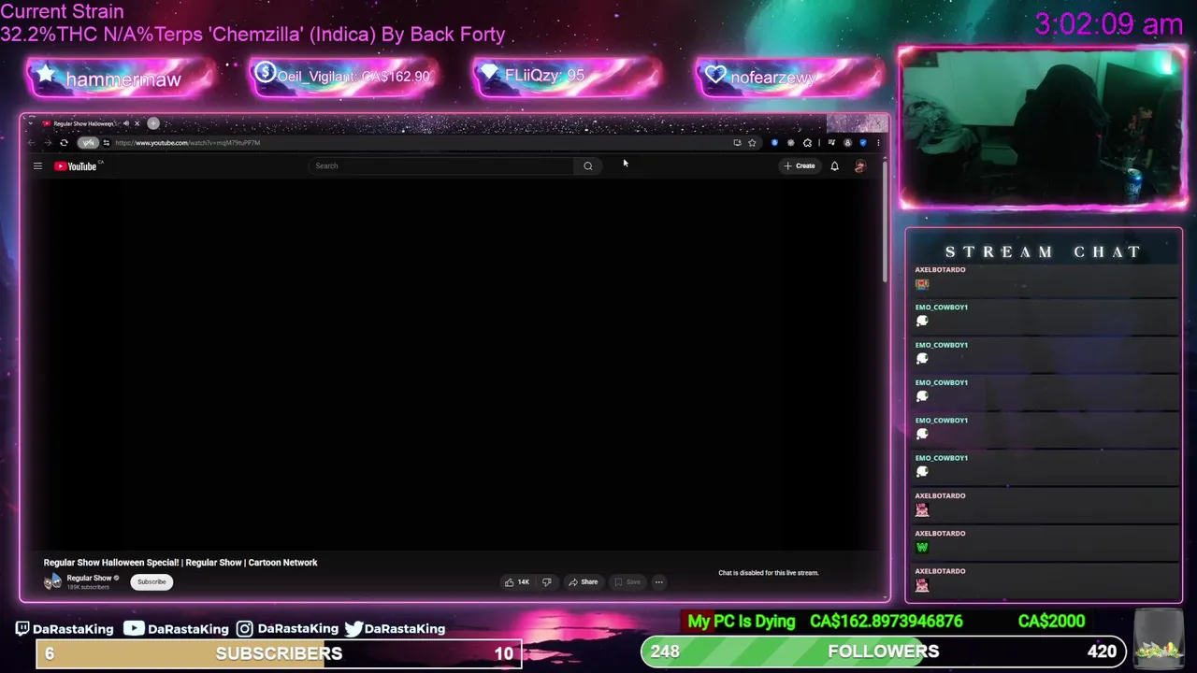This screenshot has width=1197, height=673.
Task: Click the video title Regular Show Halloween Special
Action: point(180,563)
